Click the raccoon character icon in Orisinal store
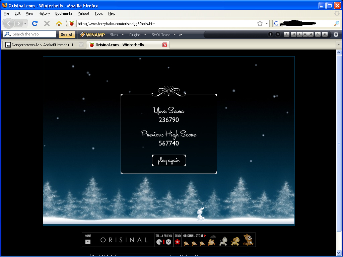The width and height of the screenshot is (343, 257). click(248, 240)
